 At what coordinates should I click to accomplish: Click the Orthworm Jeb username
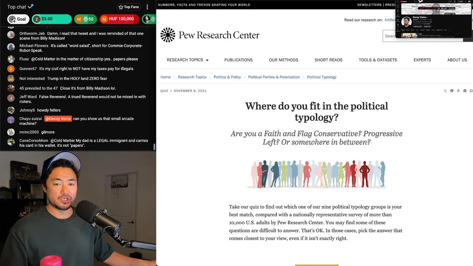pyautogui.click(x=32, y=34)
